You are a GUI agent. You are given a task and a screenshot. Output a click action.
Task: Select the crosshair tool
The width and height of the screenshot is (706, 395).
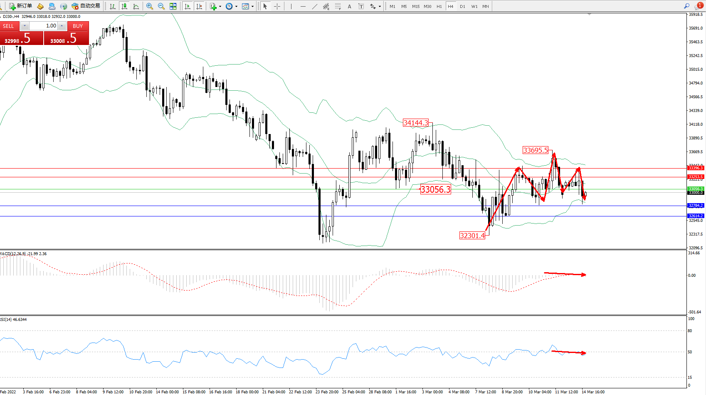[x=277, y=6]
